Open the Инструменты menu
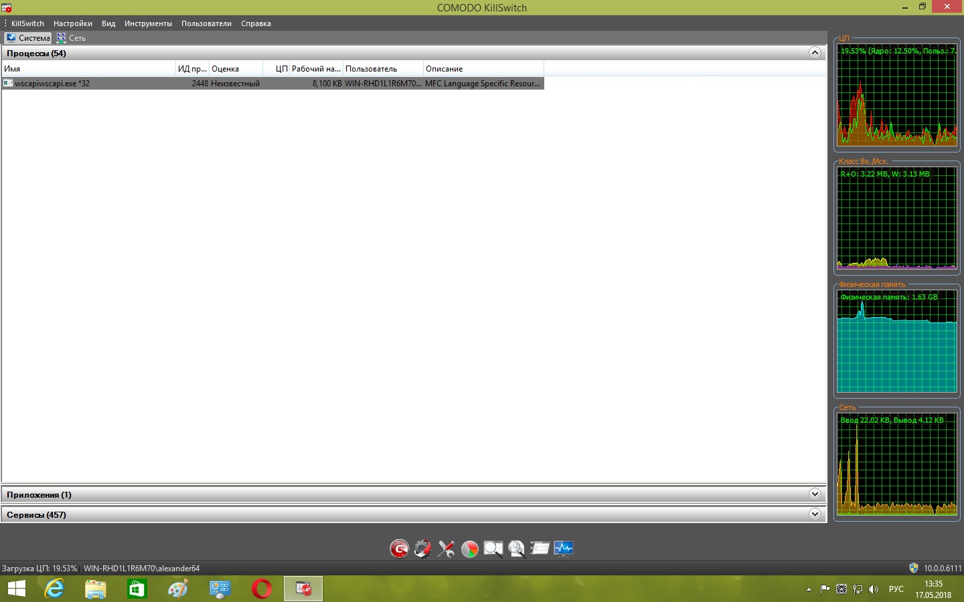 point(148,23)
